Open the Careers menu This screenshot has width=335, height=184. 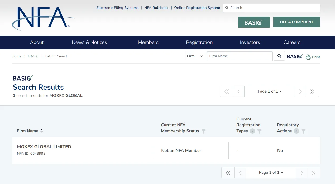point(292,42)
